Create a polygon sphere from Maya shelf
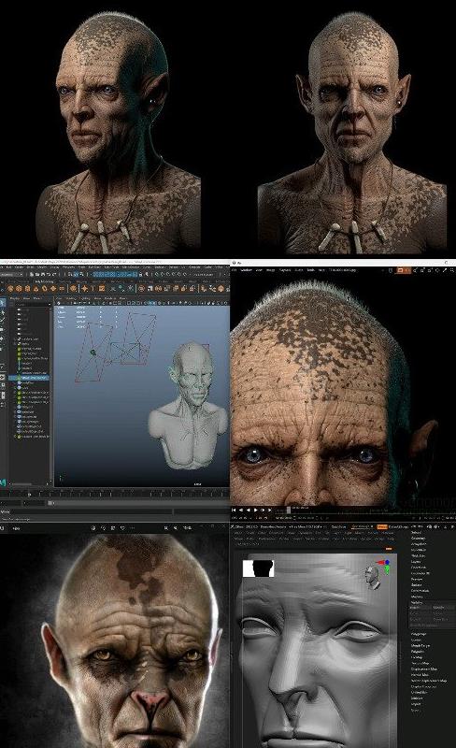 click(9, 288)
